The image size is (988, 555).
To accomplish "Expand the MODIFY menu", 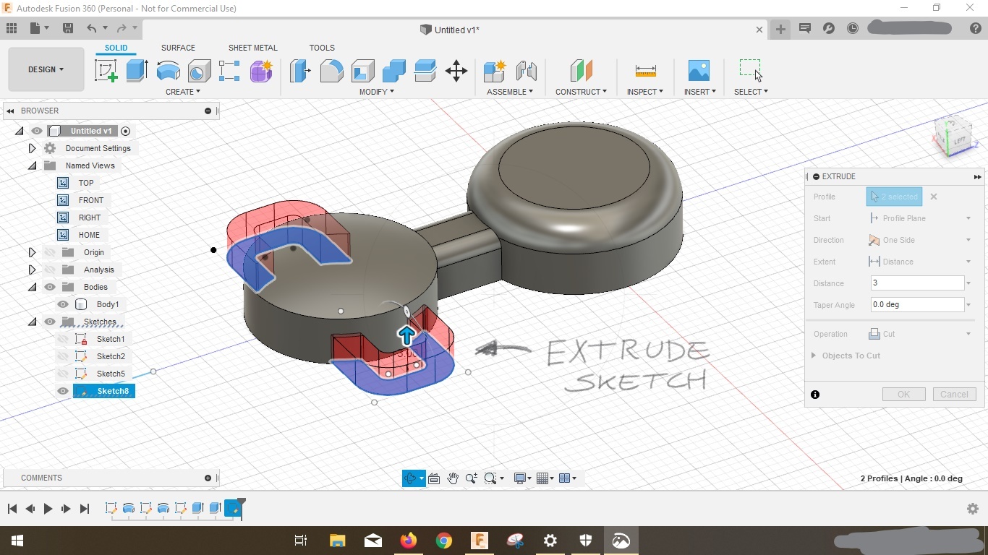I will point(377,92).
